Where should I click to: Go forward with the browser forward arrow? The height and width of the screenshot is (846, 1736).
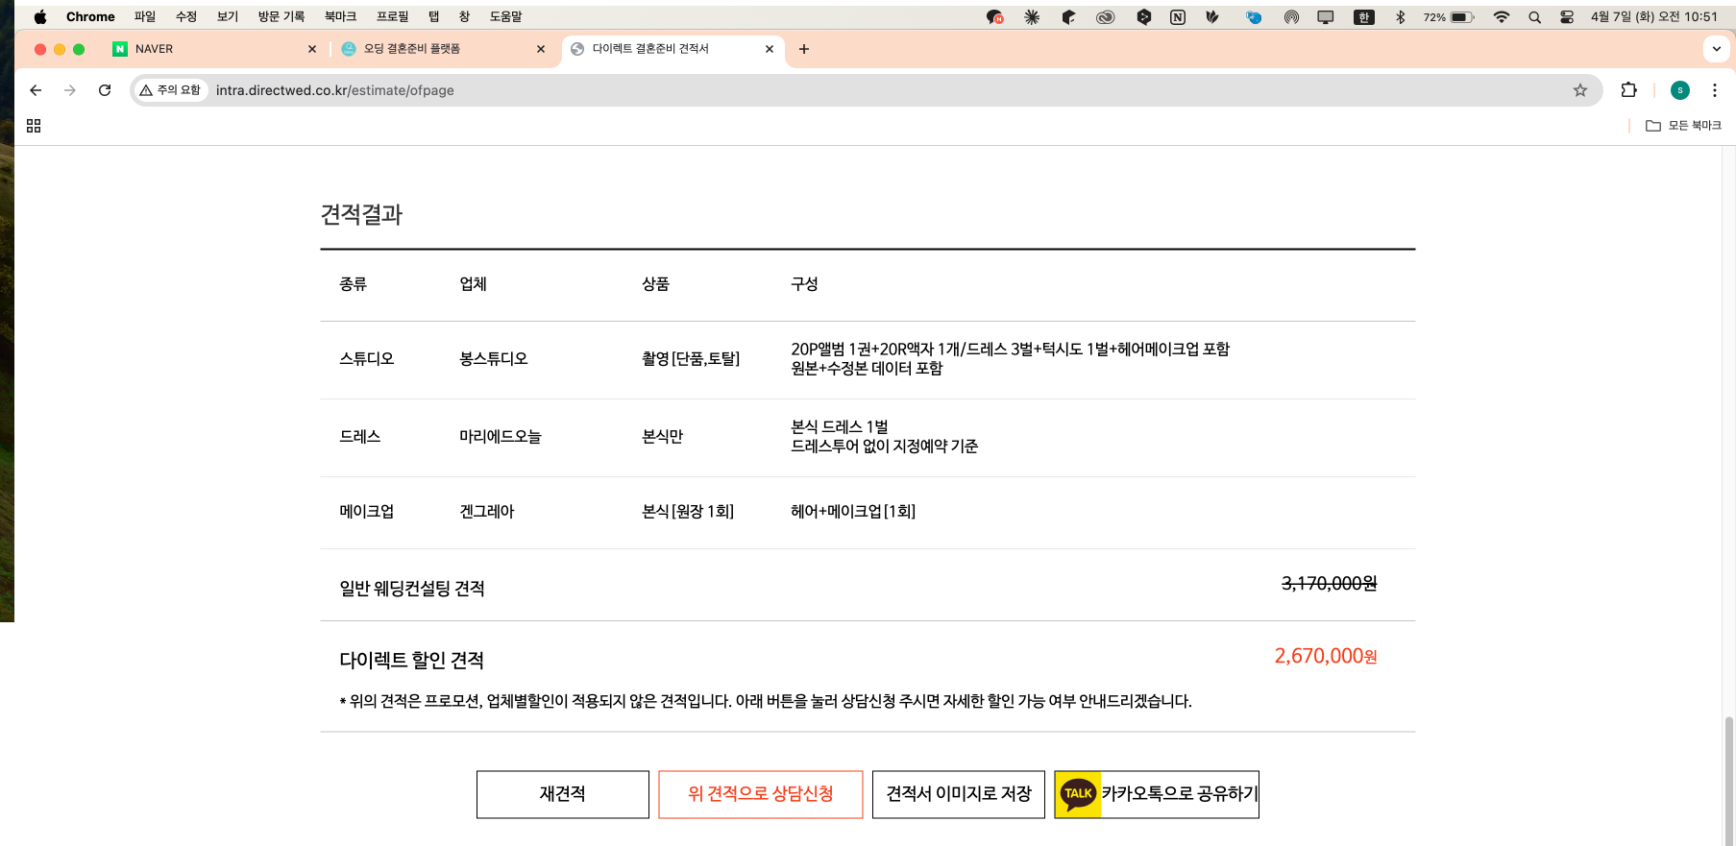(x=70, y=90)
